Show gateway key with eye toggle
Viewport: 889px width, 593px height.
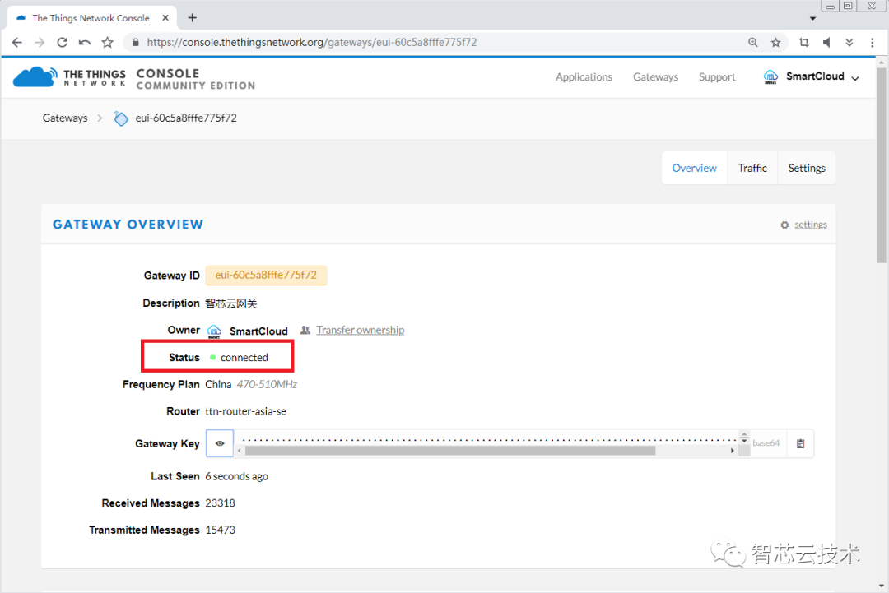220,443
